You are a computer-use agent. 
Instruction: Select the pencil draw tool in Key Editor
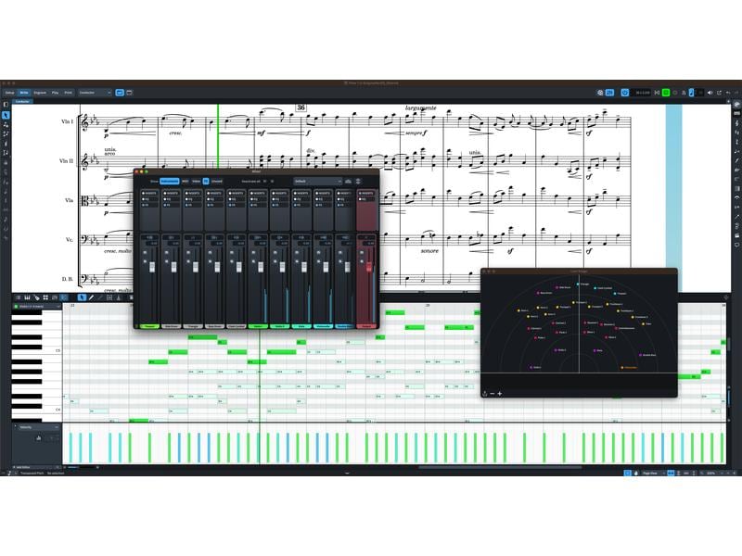coord(91,297)
